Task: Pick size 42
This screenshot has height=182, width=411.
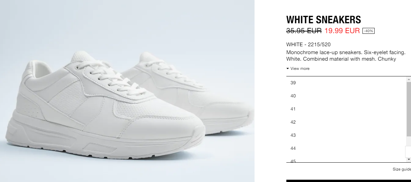Action: (346, 122)
